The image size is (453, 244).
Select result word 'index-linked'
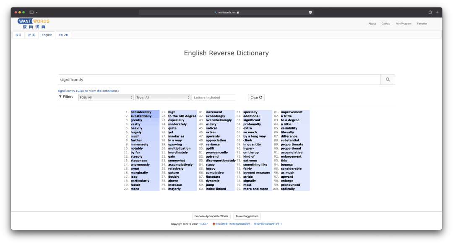216,189
